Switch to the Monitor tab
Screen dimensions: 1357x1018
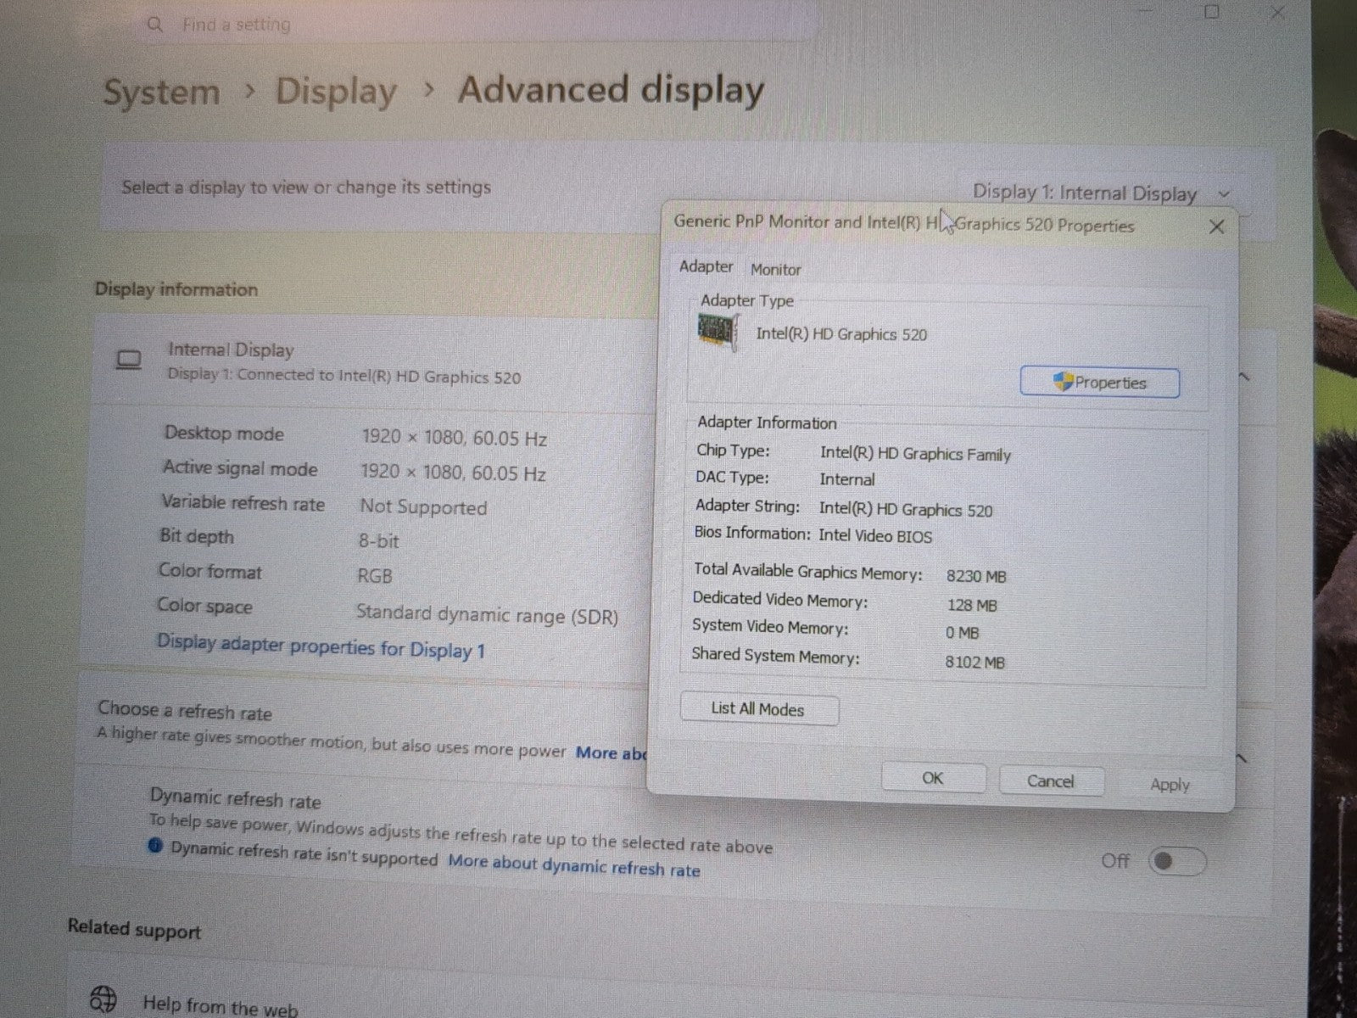pos(775,269)
